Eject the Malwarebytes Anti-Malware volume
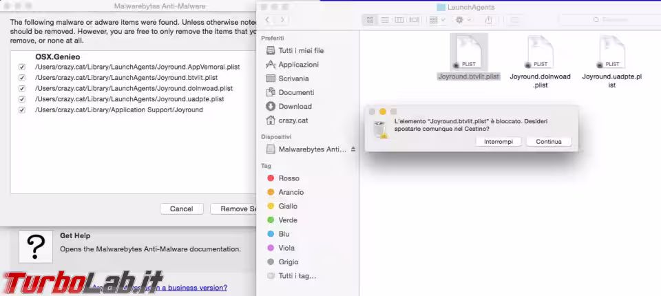Screen dimensions: 661x296 (x=353, y=149)
